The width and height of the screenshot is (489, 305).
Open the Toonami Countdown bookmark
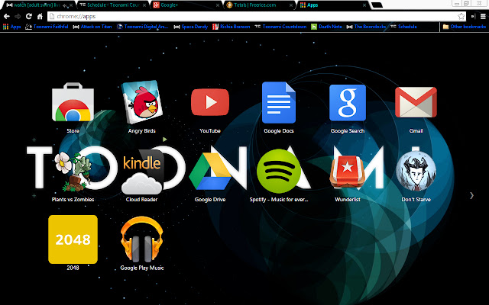(x=280, y=27)
